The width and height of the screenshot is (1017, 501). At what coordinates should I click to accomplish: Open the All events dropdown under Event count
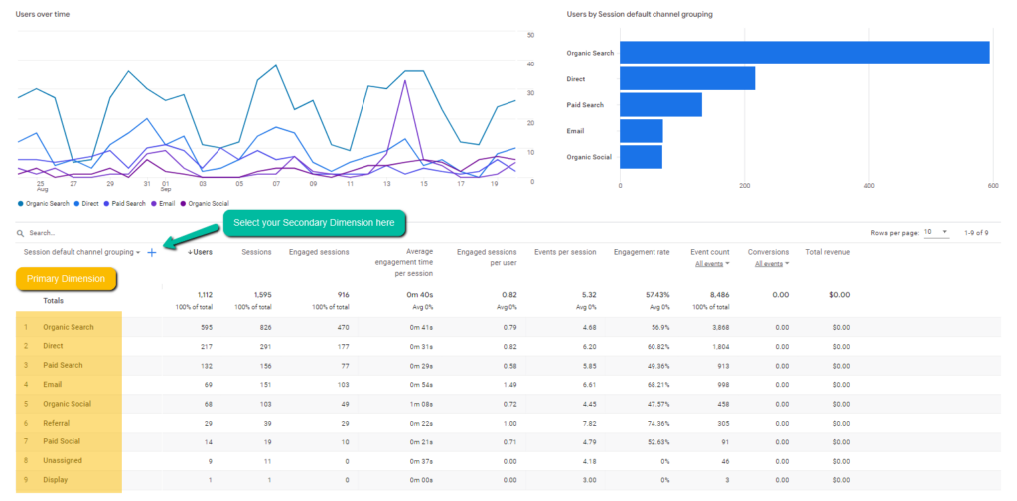(x=712, y=264)
